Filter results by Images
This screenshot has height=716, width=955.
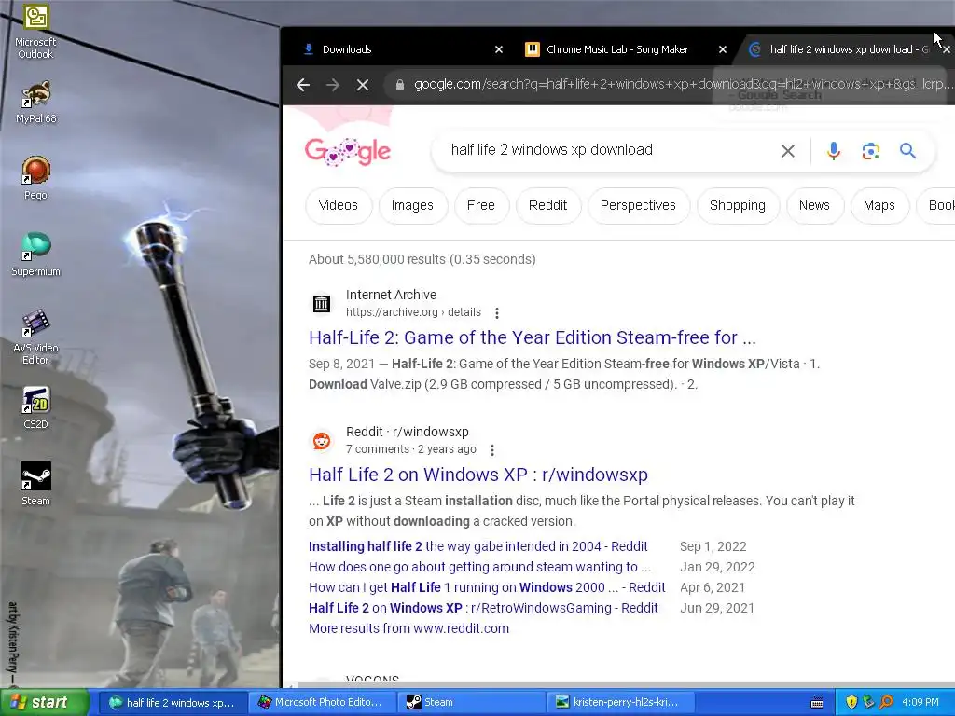[412, 206]
